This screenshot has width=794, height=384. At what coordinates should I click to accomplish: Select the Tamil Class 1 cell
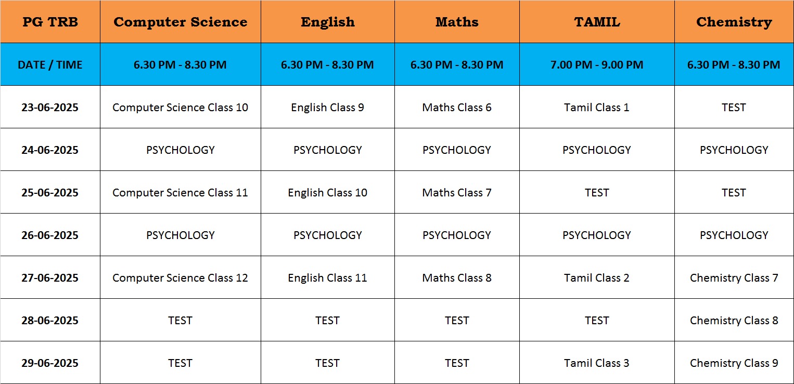[x=597, y=107]
